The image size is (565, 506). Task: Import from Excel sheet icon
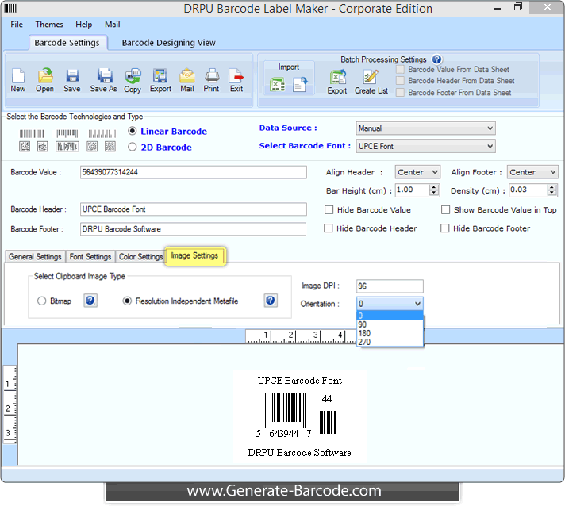pyautogui.click(x=278, y=85)
